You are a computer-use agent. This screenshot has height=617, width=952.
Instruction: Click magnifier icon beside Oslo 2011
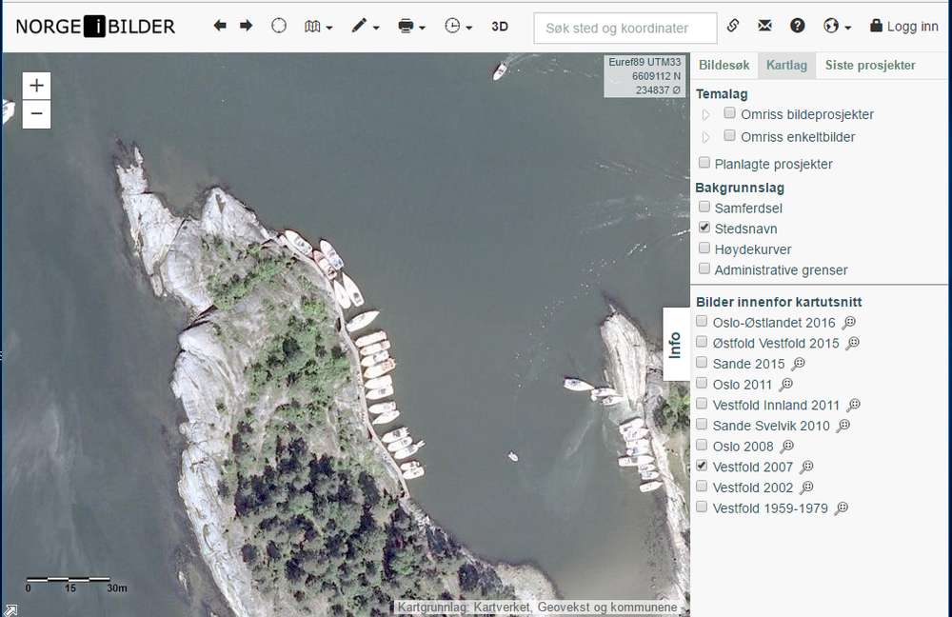(x=785, y=385)
